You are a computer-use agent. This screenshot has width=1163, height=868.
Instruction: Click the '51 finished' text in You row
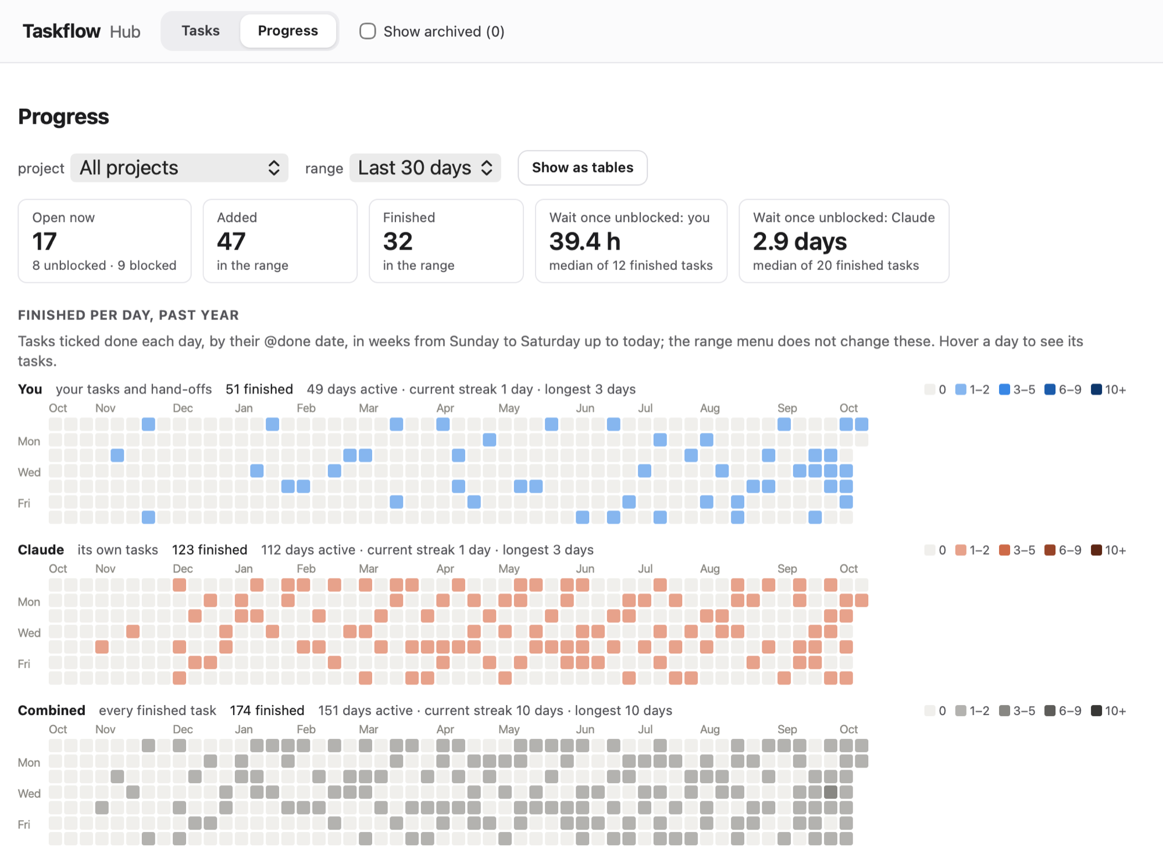pyautogui.click(x=259, y=389)
